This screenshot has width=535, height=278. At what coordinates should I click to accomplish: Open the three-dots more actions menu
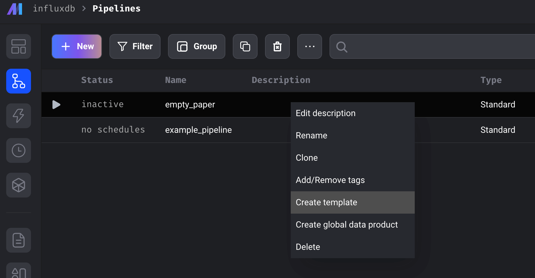[310, 46]
